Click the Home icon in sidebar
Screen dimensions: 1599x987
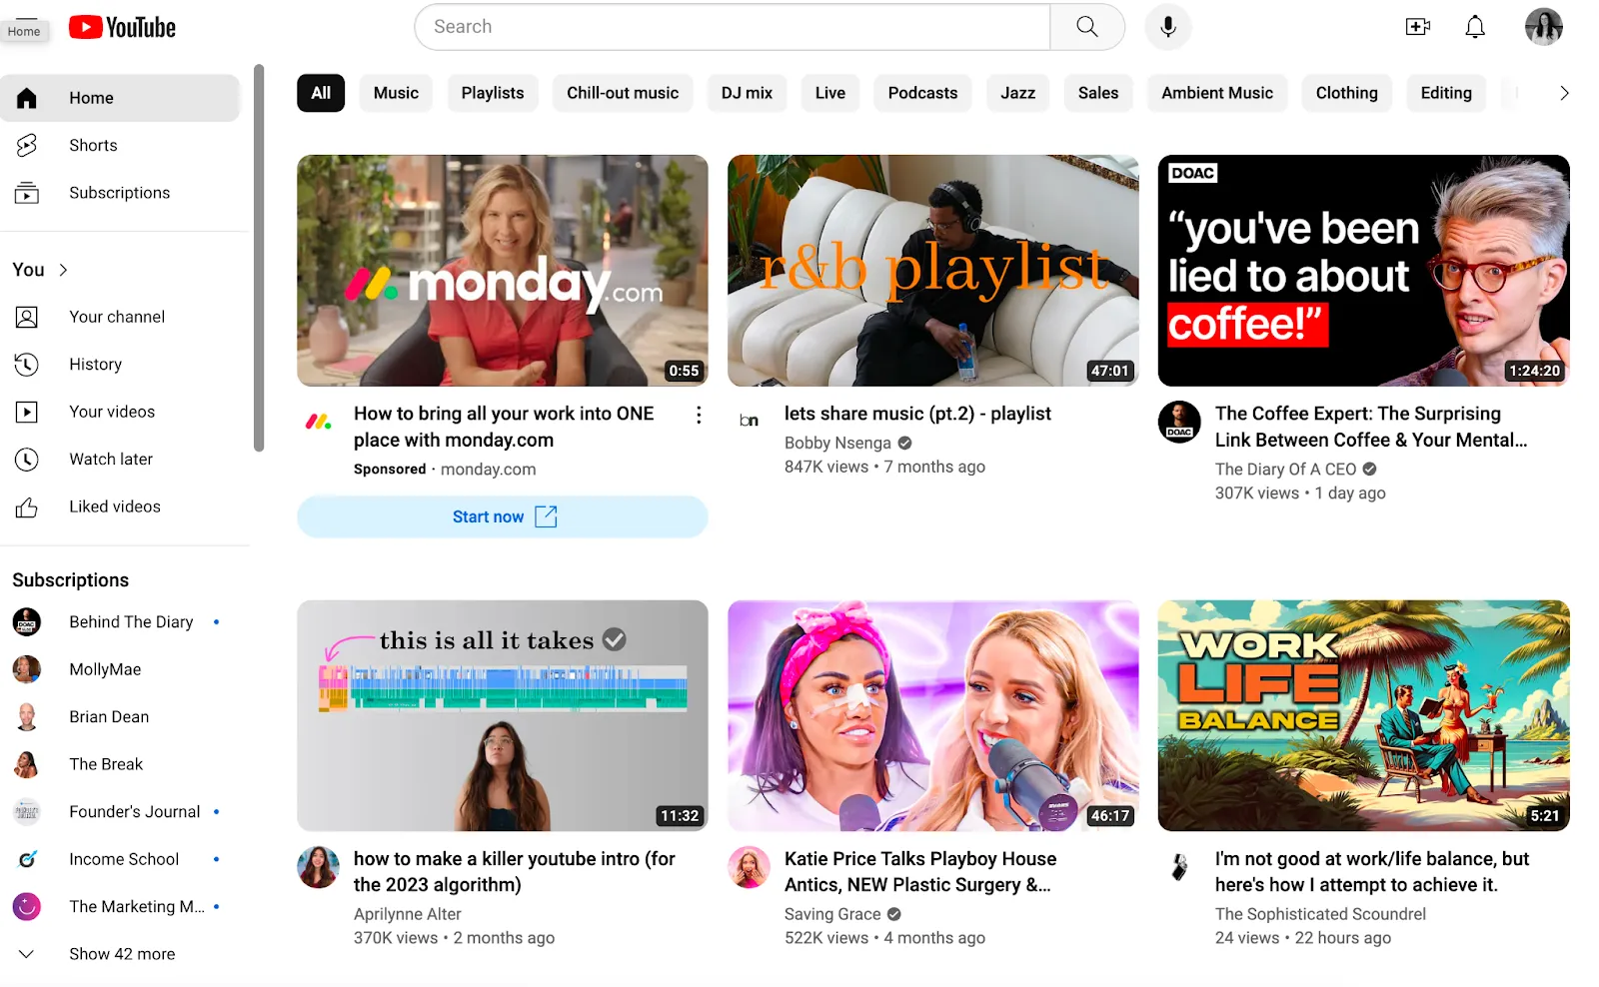(27, 98)
